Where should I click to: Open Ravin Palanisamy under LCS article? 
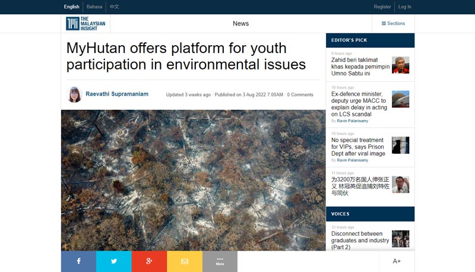pos(352,121)
